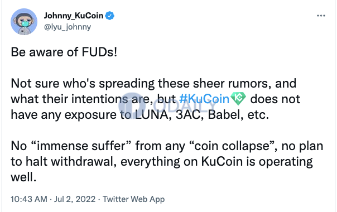
Task: Open the Twitter Web App source link
Action: 134,199
